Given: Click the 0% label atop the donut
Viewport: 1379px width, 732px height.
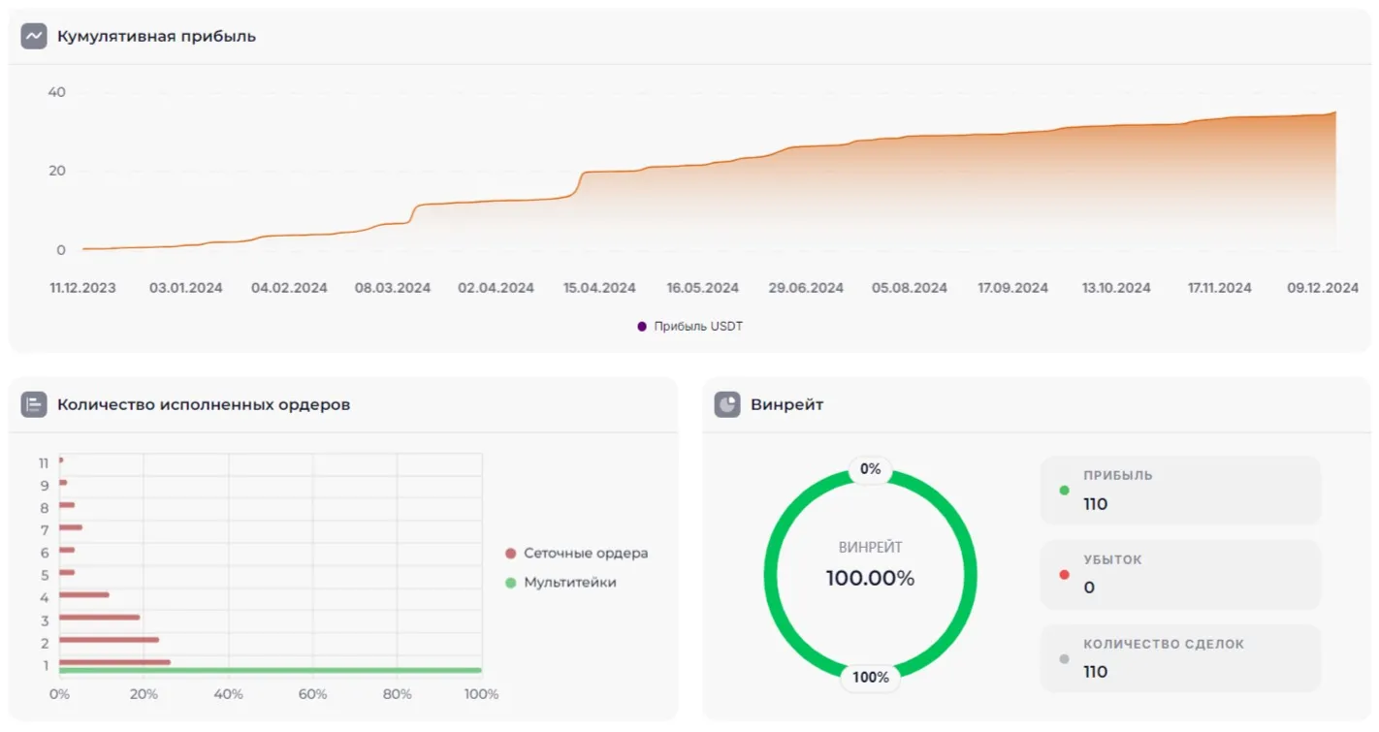Looking at the screenshot, I should click(x=870, y=469).
